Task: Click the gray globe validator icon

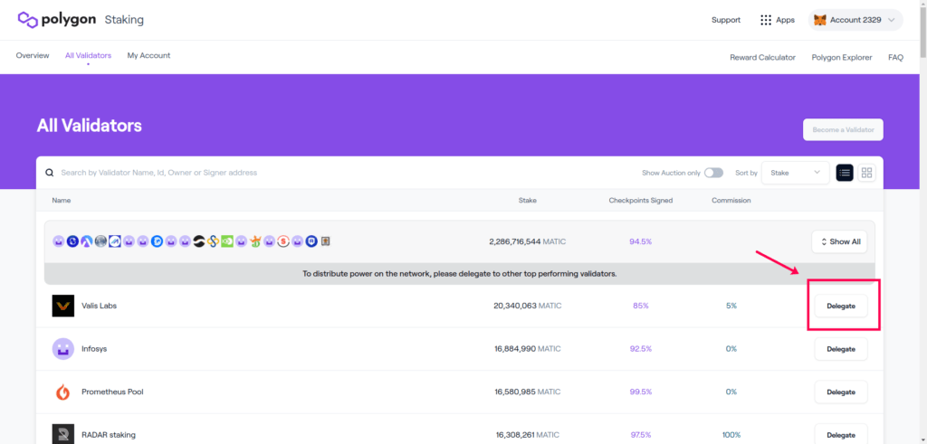Action: pyautogui.click(x=101, y=241)
